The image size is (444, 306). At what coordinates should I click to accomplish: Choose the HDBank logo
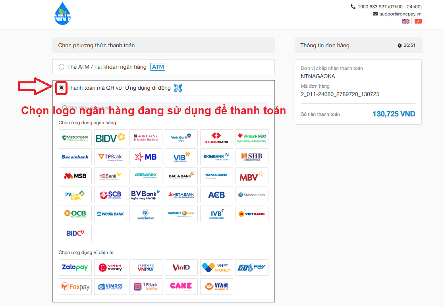[110, 176]
